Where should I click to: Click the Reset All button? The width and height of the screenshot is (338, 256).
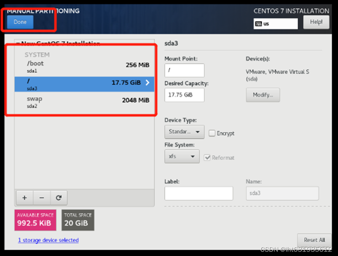point(314,240)
